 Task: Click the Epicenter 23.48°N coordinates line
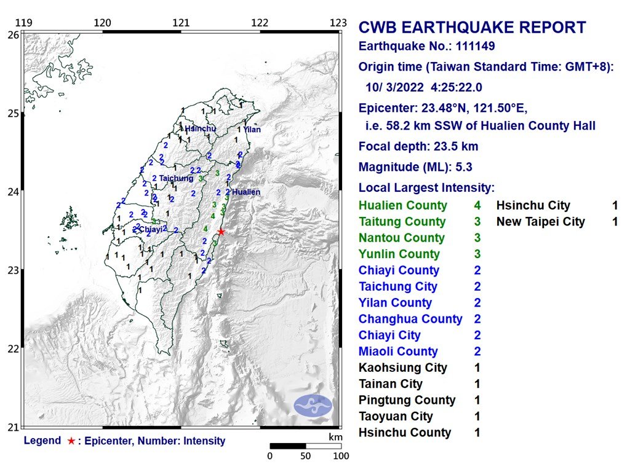(443, 108)
